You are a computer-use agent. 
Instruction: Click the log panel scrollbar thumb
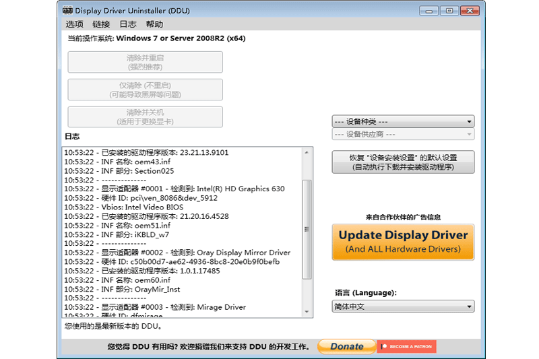(x=307, y=229)
